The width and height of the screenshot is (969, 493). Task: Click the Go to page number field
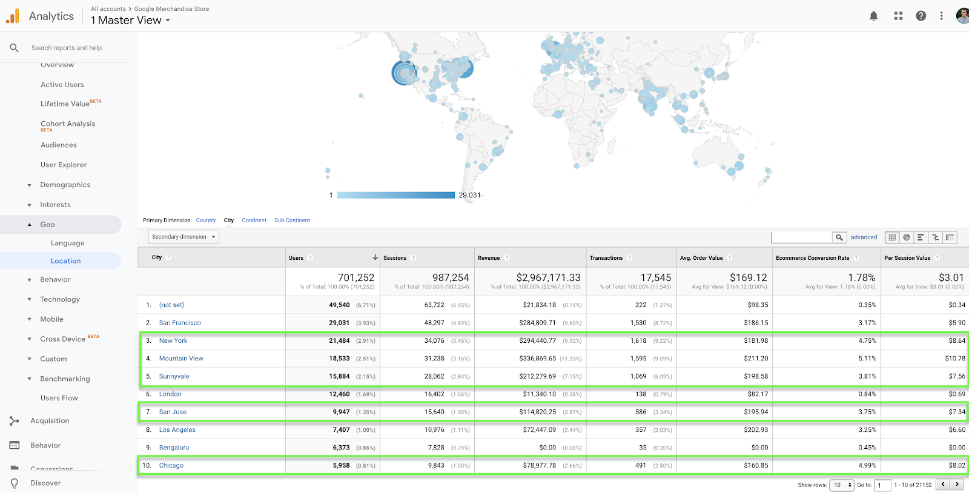(x=883, y=485)
